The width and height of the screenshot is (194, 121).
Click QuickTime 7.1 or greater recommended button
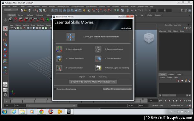[x=117, y=89]
